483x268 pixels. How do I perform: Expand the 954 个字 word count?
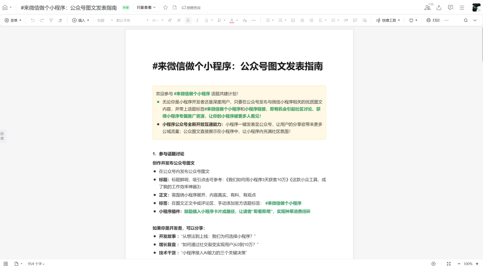pos(36,264)
